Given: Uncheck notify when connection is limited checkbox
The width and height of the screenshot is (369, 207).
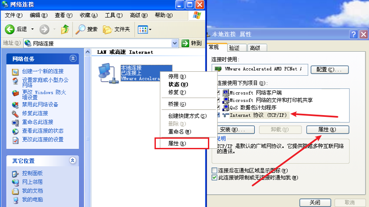Looking at the screenshot, I should (x=214, y=177).
